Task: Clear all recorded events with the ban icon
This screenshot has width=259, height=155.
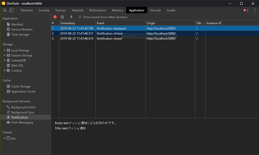Action: [62, 17]
